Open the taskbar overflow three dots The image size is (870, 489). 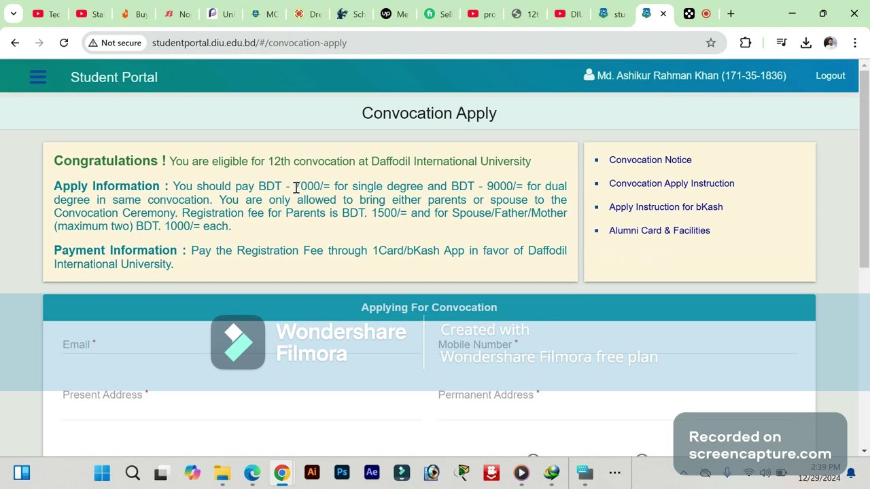pyautogui.click(x=614, y=473)
